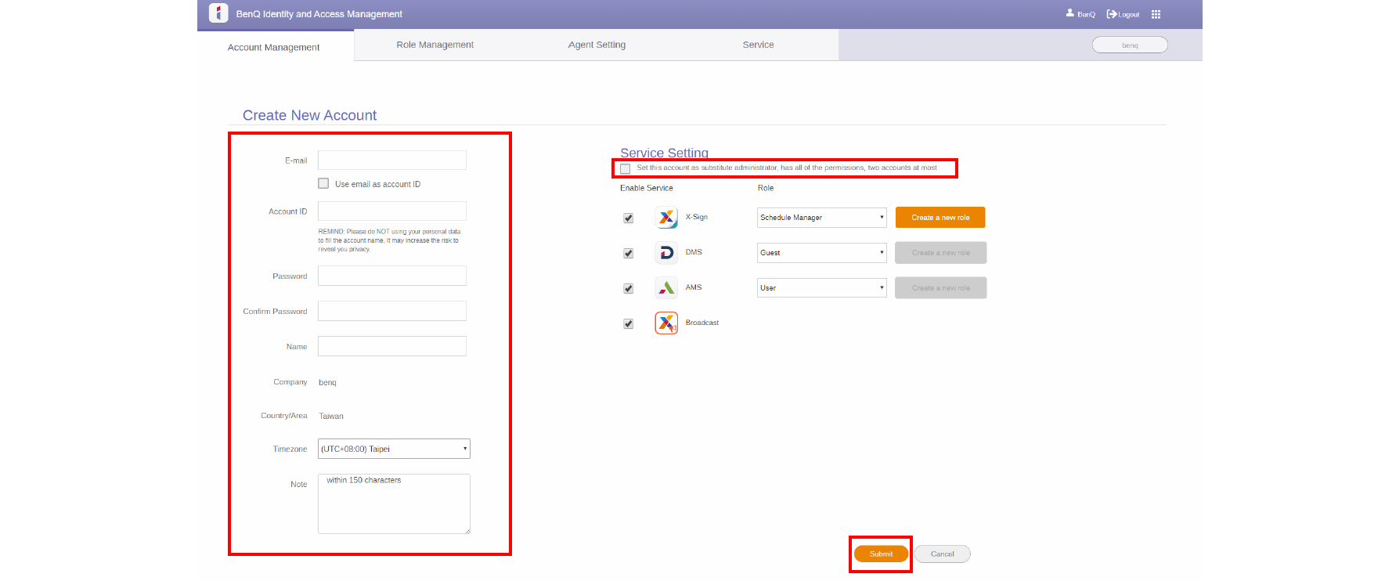Click the Broadcast service icon

666,323
